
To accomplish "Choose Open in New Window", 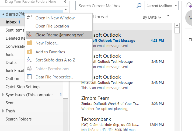I will point(59,18).
